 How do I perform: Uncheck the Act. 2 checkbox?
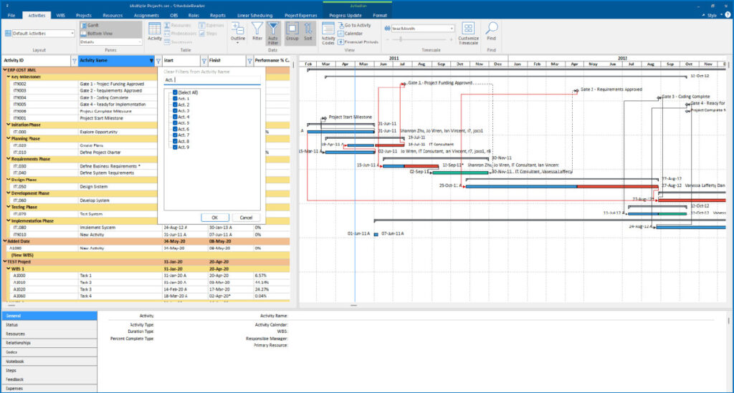click(x=175, y=105)
